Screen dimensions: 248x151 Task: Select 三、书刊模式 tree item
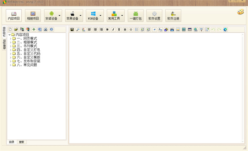pyautogui.click(x=27, y=46)
